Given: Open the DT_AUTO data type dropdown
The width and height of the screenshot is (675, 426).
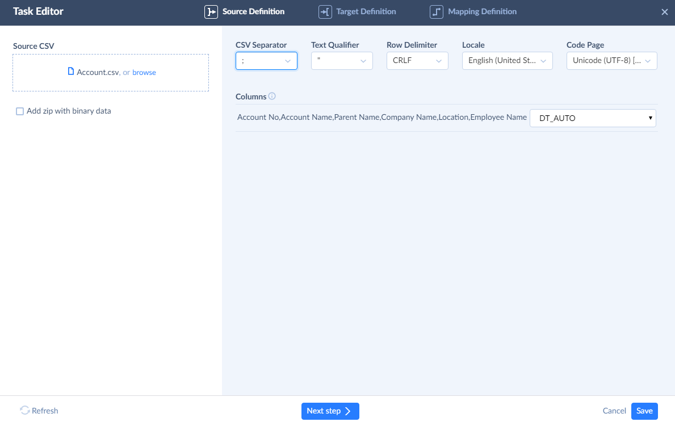Looking at the screenshot, I should pos(593,118).
